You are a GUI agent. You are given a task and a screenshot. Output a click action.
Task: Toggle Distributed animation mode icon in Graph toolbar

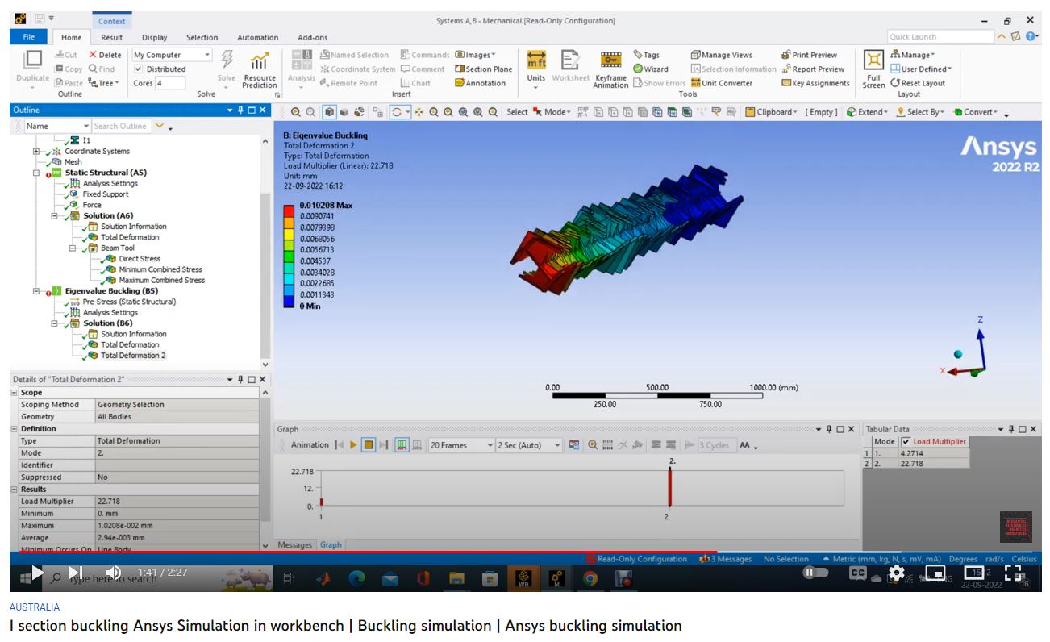(x=402, y=445)
